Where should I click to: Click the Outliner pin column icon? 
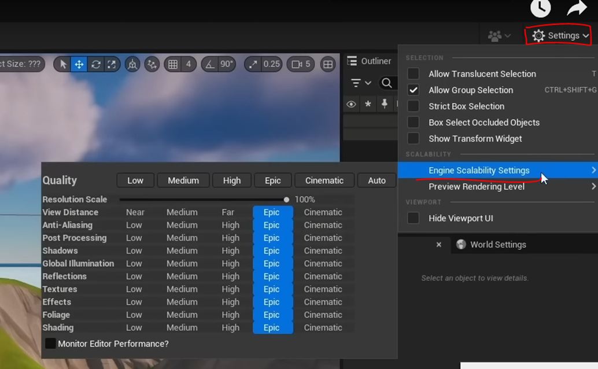pos(385,104)
